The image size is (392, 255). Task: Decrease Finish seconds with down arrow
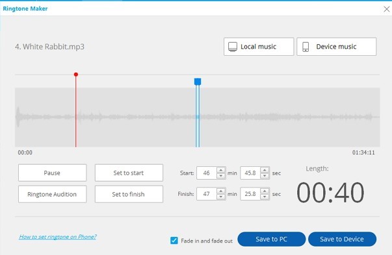265,197
